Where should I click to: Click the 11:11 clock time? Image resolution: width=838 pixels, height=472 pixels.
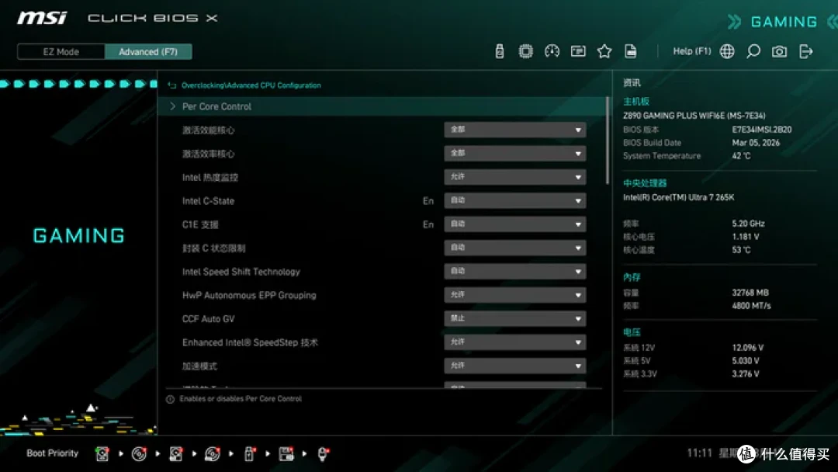pyautogui.click(x=700, y=453)
